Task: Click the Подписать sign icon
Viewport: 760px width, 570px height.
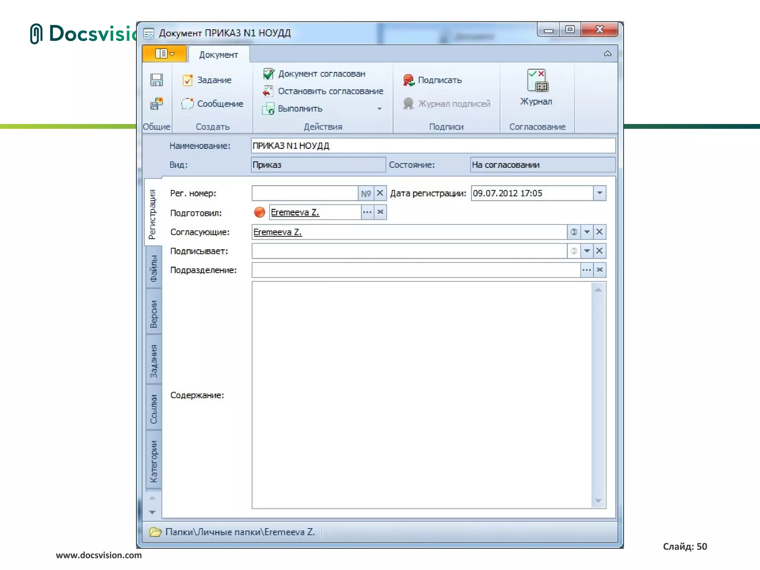Action: pyautogui.click(x=408, y=80)
